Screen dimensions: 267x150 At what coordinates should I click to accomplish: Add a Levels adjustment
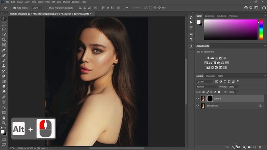[x=212, y=58]
